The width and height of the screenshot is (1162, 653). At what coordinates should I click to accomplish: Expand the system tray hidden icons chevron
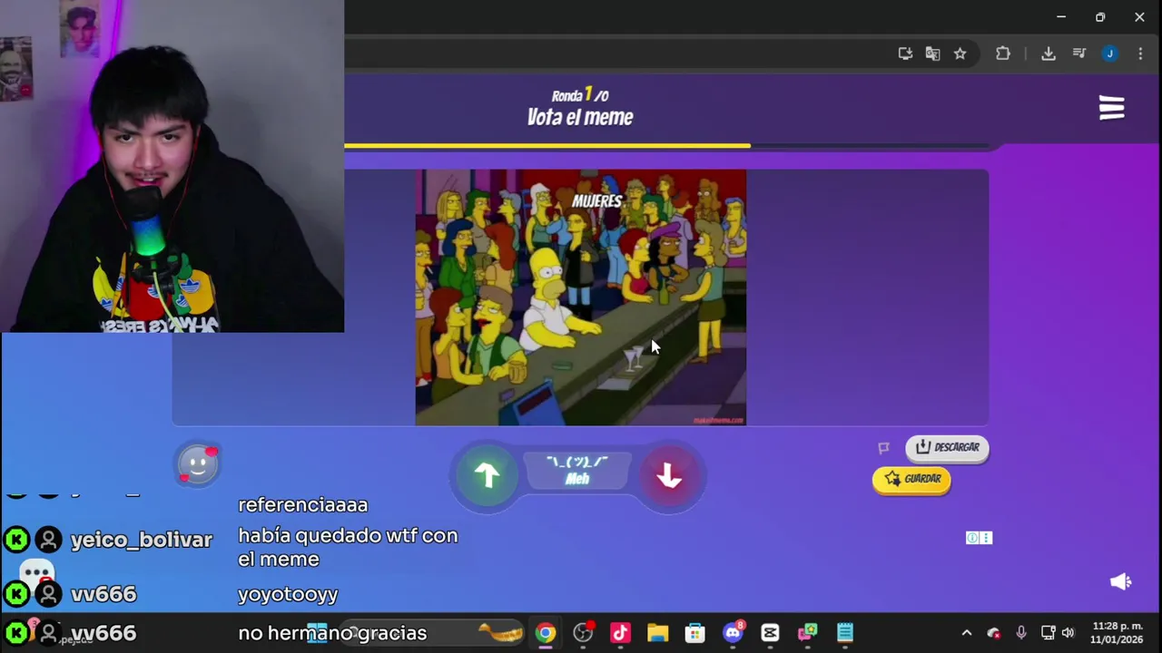coord(967,633)
